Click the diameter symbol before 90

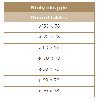point(40,69)
